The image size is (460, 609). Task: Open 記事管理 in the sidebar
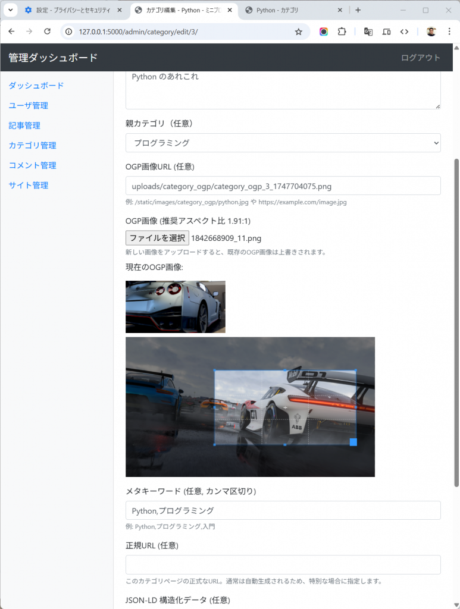pos(24,125)
